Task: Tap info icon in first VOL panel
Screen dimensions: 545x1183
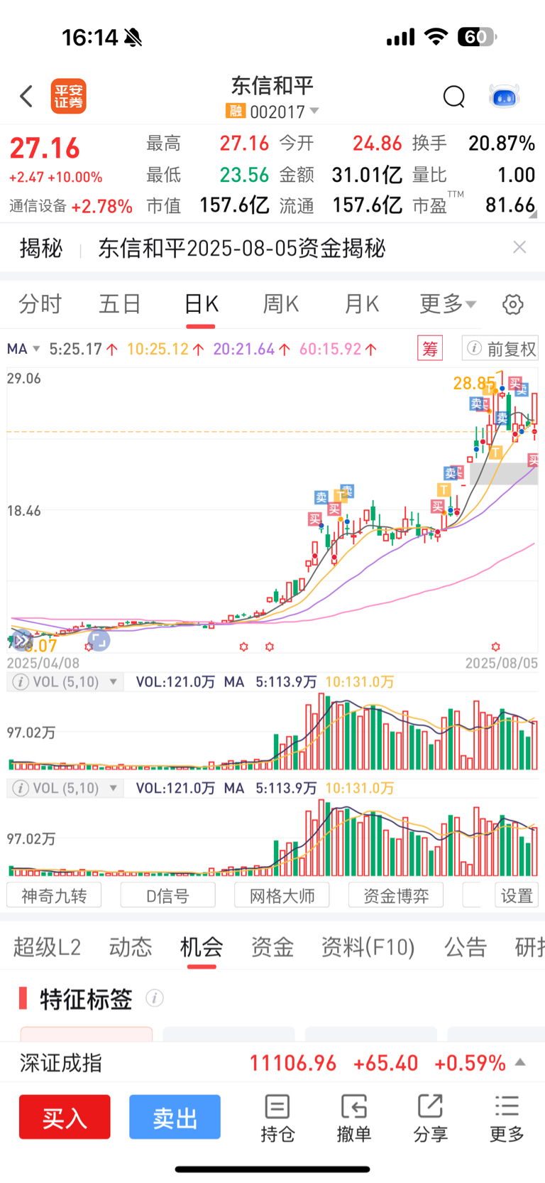Action: pos(21,682)
